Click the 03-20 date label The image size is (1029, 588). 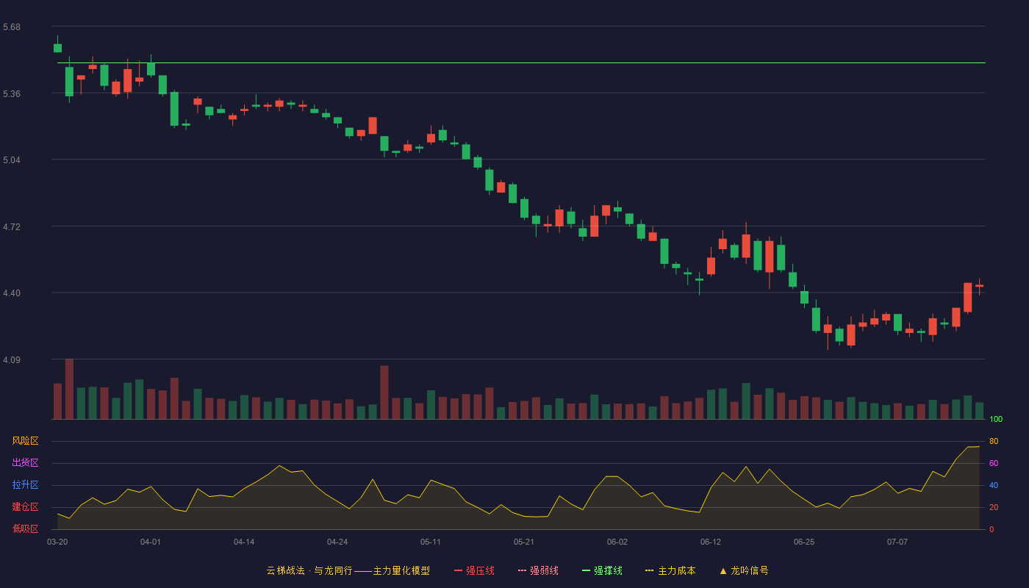[57, 542]
